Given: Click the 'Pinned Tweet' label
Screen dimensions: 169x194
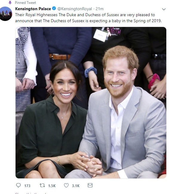Looking at the screenshot, I should point(25,3).
